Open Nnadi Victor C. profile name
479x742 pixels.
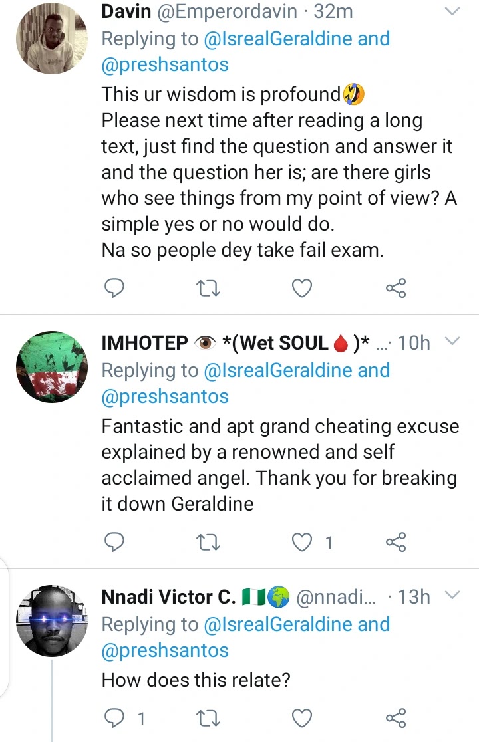pos(168,597)
